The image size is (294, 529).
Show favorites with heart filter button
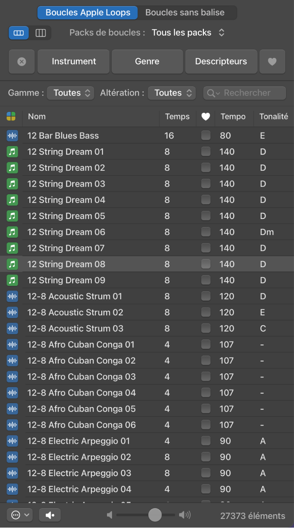tap(272, 61)
